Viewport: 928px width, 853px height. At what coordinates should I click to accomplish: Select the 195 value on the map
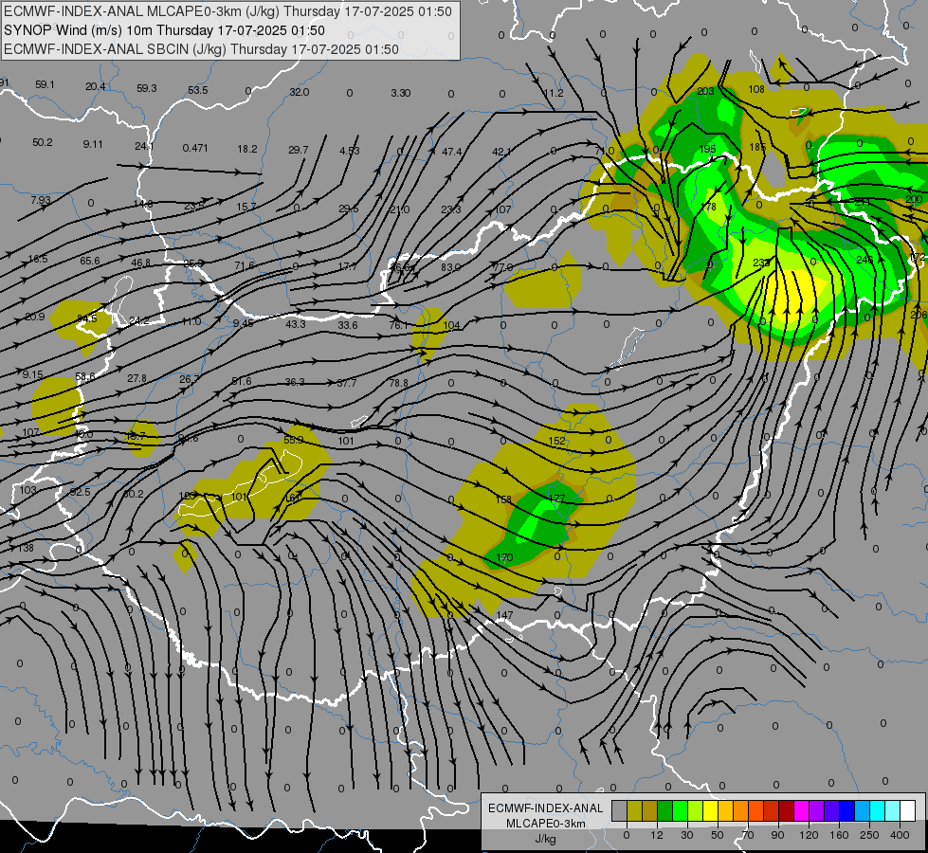point(708,149)
